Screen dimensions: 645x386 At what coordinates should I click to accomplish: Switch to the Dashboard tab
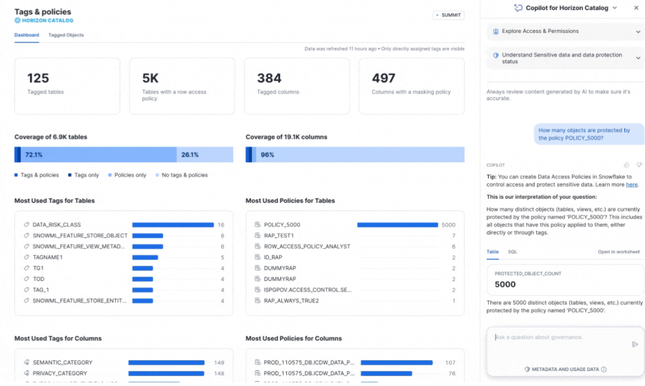[x=26, y=35]
